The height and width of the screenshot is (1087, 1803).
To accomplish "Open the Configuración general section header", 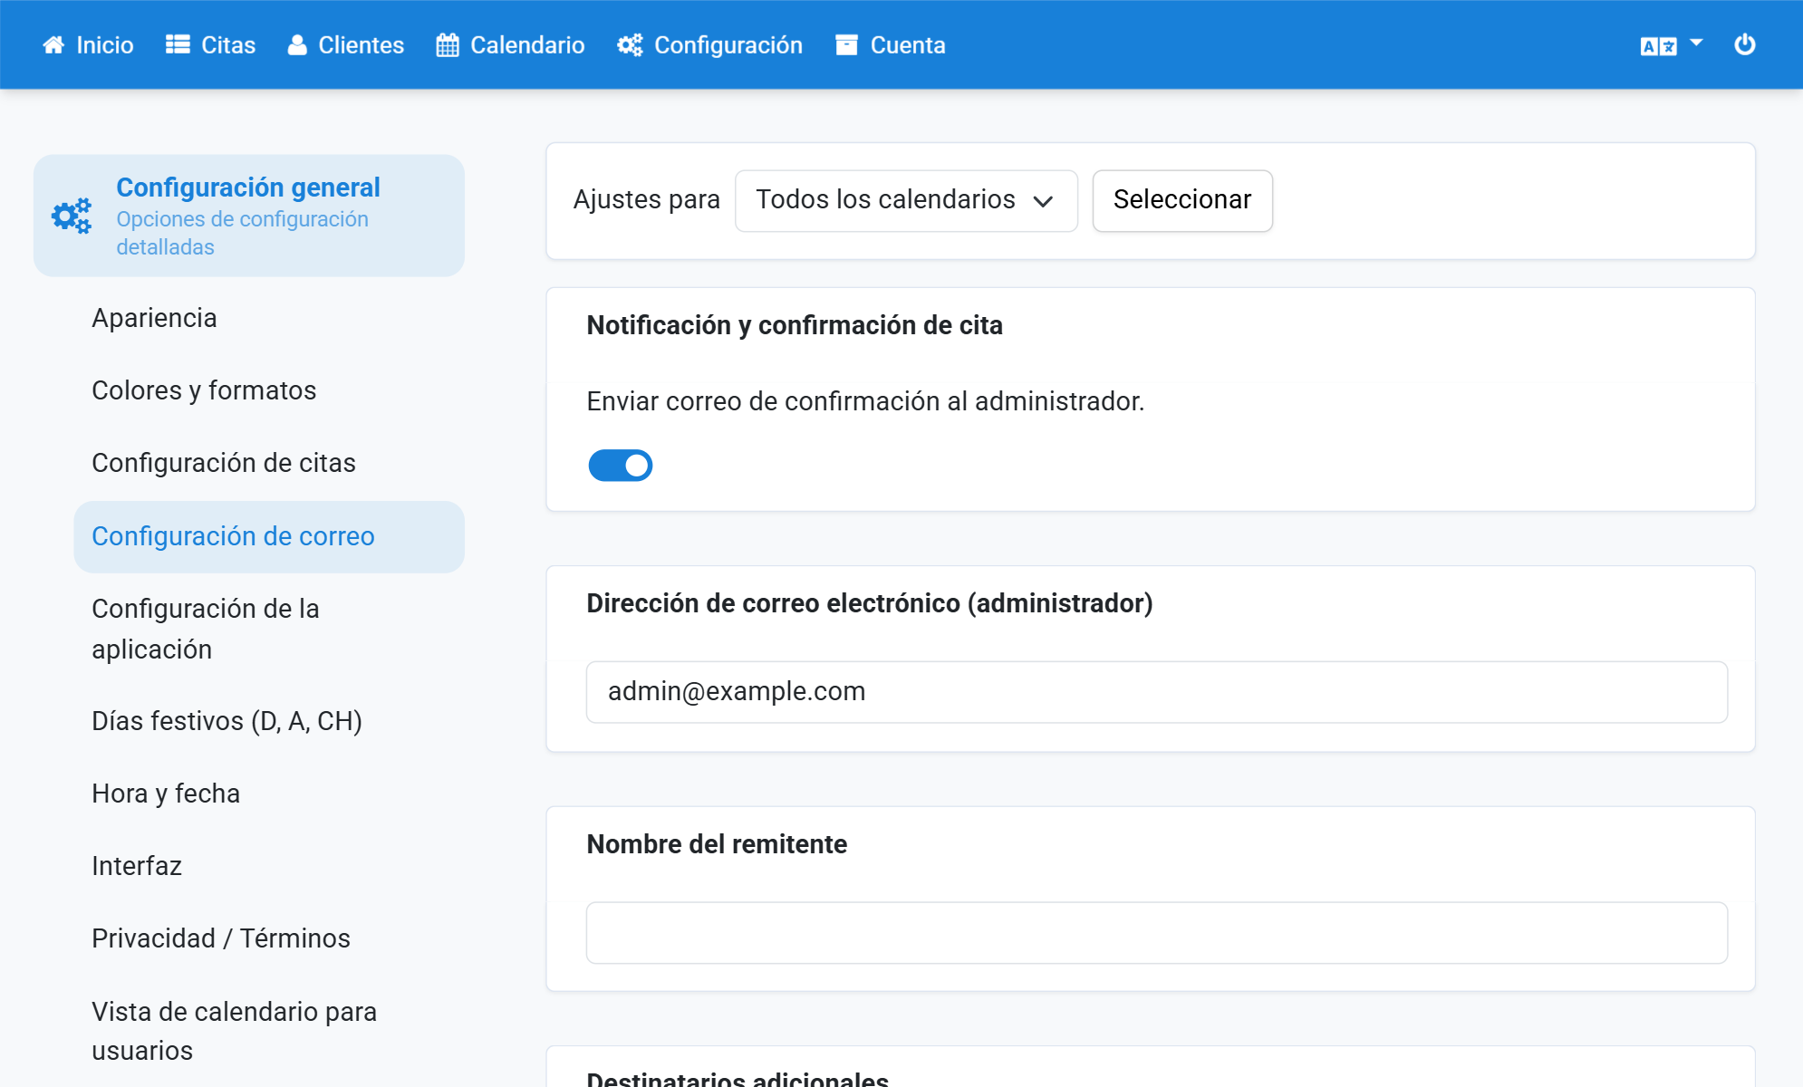I will point(249,216).
